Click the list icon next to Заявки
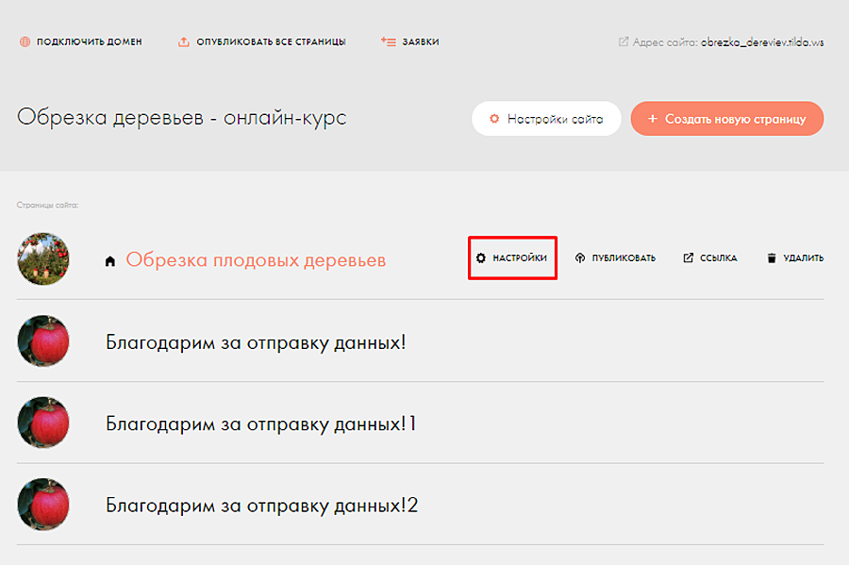 [388, 42]
